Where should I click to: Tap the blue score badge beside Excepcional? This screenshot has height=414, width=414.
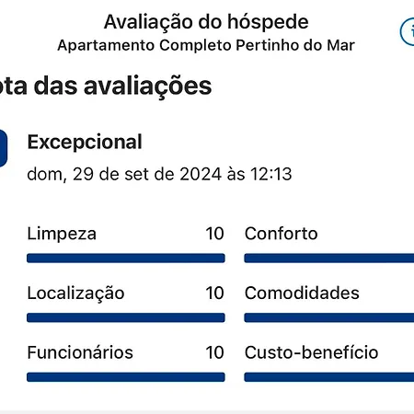click(x=3, y=148)
